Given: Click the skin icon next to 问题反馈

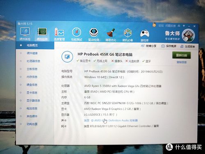Looking at the screenshot, I should [x=179, y=25].
